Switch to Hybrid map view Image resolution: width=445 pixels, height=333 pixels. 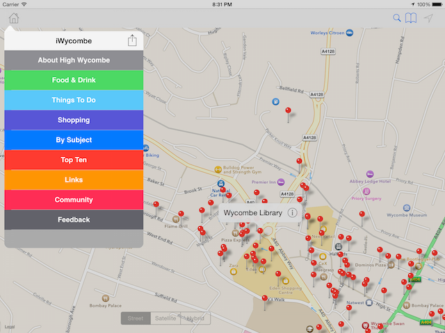point(195,318)
